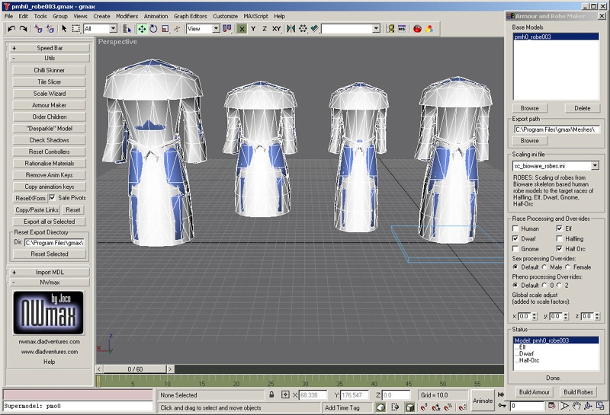
Task: Click the Armour Maker button
Action: point(50,105)
